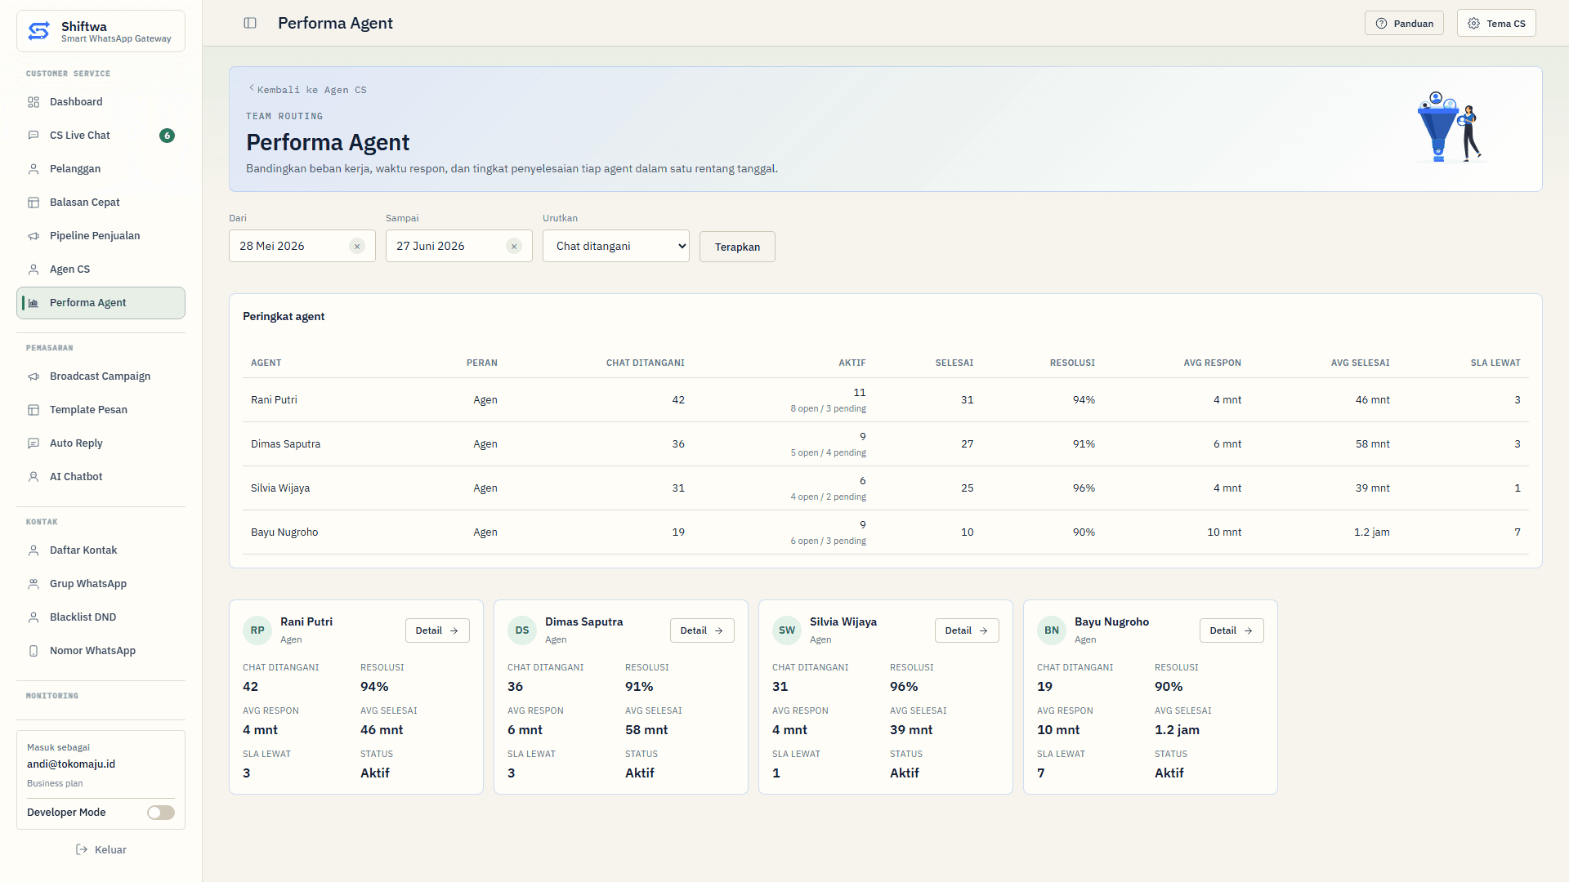Click the '1.2 jam' value in table
Viewport: 1569px width, 882px height.
[x=1371, y=532]
